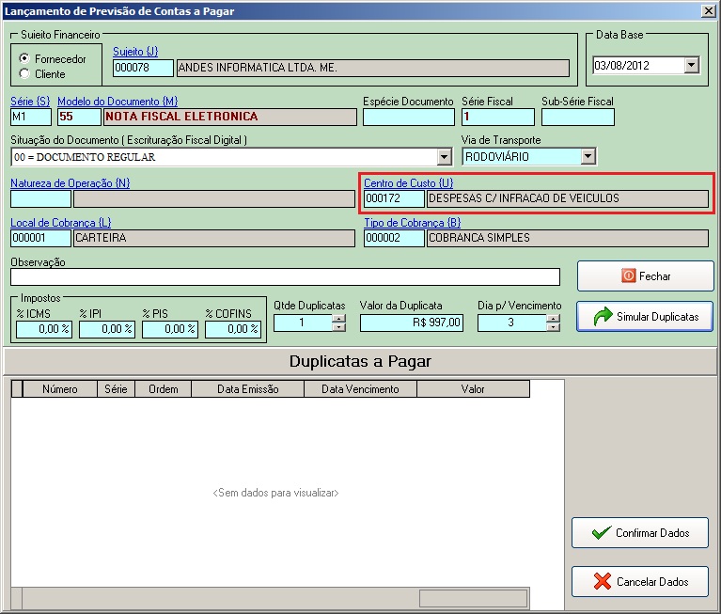This screenshot has height=614, width=721.
Task: Click the Cancelar Dados button
Action: point(639,581)
